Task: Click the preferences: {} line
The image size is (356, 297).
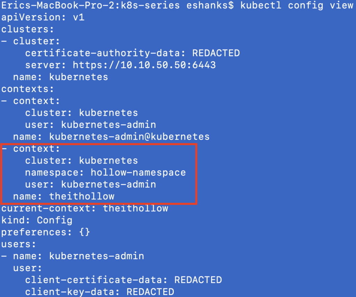Action: (x=46, y=232)
